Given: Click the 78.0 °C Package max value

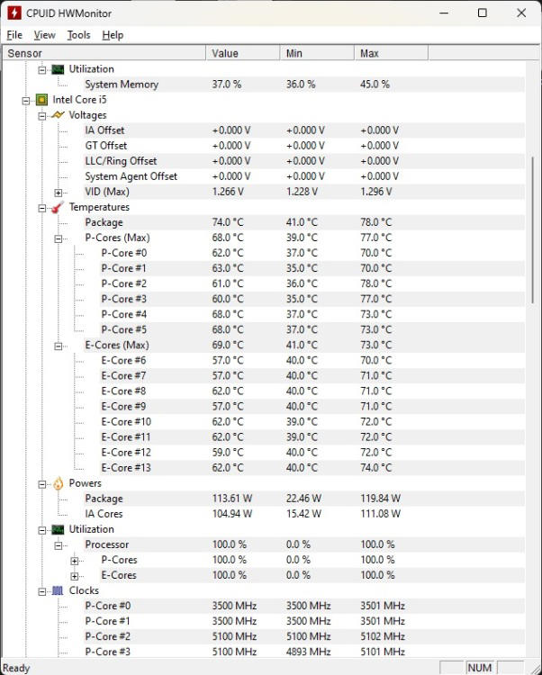Looking at the screenshot, I should pos(376,222).
